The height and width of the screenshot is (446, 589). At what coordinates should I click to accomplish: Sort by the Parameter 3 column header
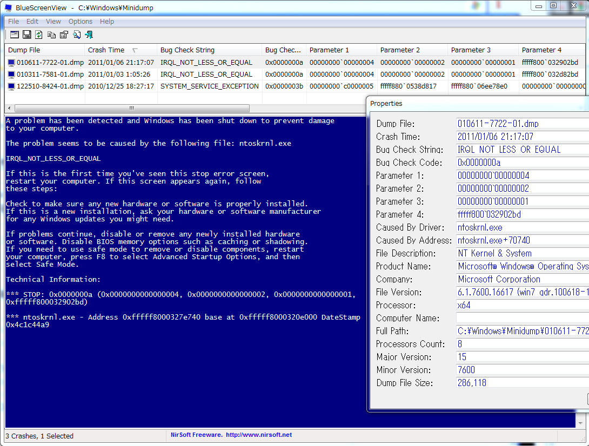pyautogui.click(x=483, y=50)
